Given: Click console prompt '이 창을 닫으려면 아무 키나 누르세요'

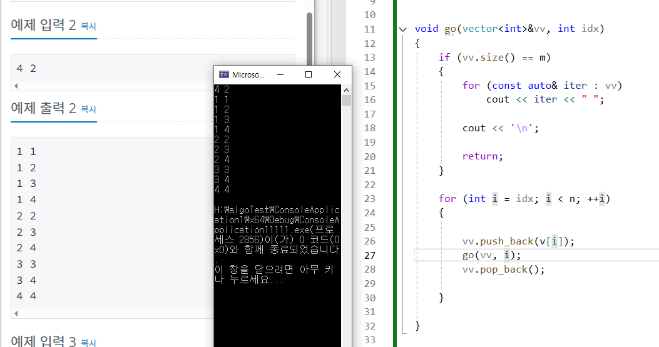Looking at the screenshot, I should [274, 274].
